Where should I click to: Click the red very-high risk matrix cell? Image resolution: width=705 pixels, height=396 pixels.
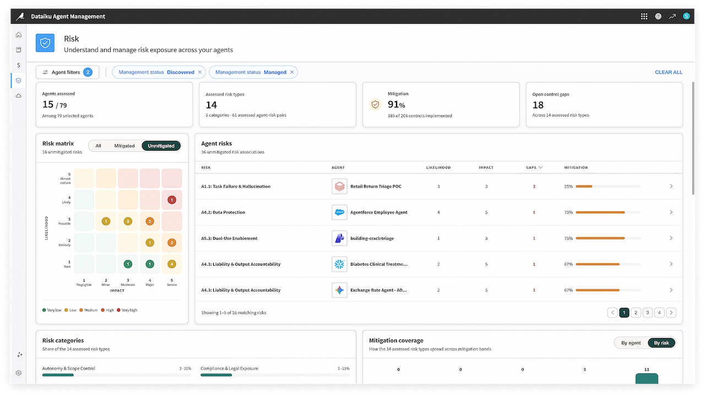172,200
